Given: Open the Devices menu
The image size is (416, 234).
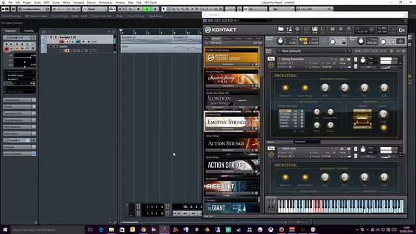Looking at the screenshot, I should (91, 3).
